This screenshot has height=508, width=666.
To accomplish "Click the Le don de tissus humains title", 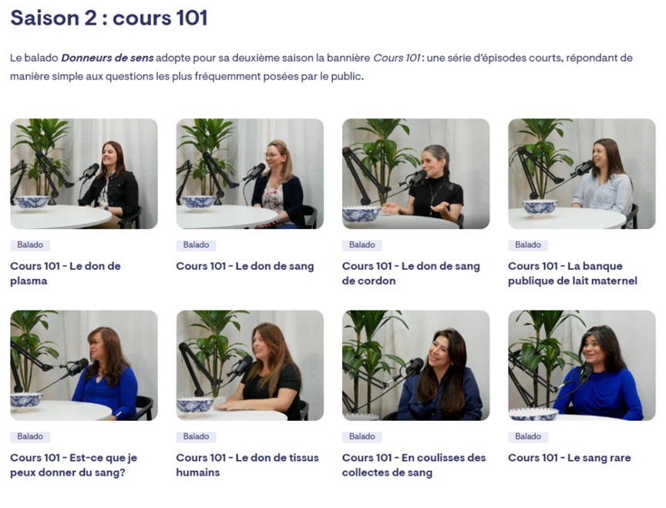I will (247, 465).
